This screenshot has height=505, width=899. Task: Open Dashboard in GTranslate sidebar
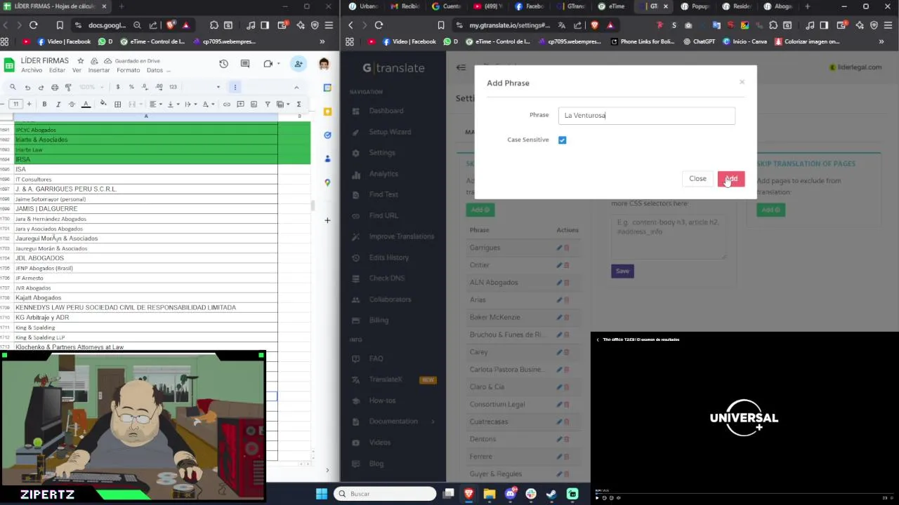click(x=386, y=111)
